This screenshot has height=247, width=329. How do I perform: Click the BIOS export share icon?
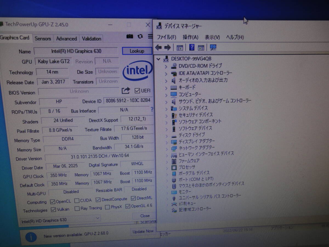click(126, 90)
